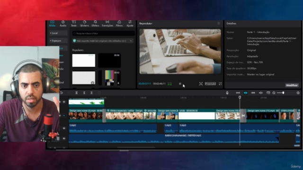The height and width of the screenshot is (170, 303).
Task: Use the delete-left split tool
Action: tap(84, 93)
